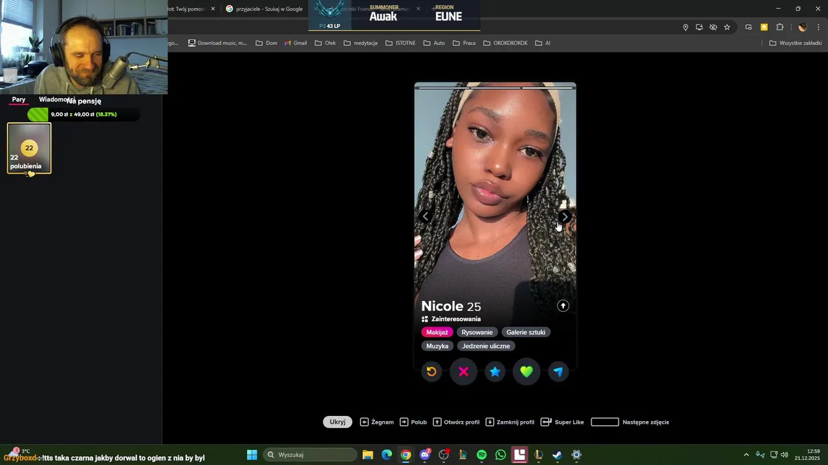This screenshot has width=828, height=465.
Task: Open the AI bookmarks folder
Action: (x=542, y=43)
